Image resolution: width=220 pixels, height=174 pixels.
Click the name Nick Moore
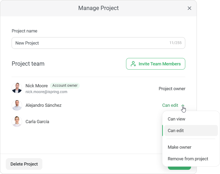point(37,86)
